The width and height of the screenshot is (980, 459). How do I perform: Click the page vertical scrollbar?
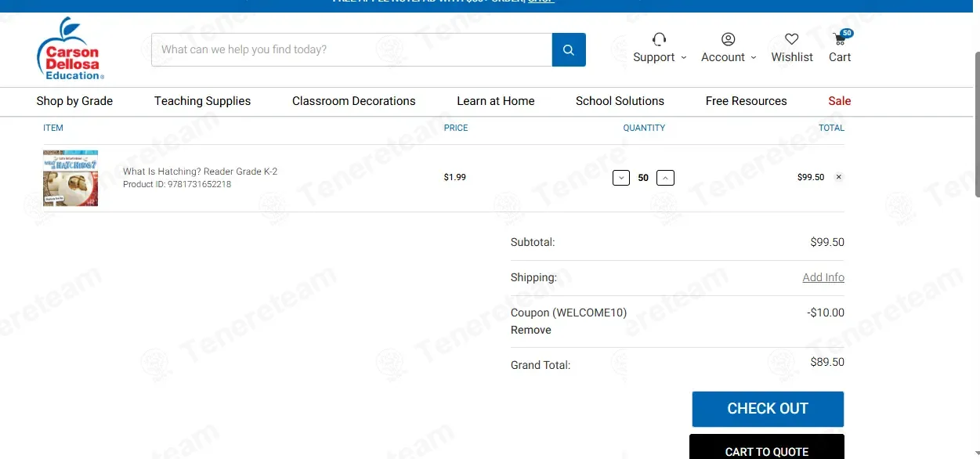click(x=976, y=125)
